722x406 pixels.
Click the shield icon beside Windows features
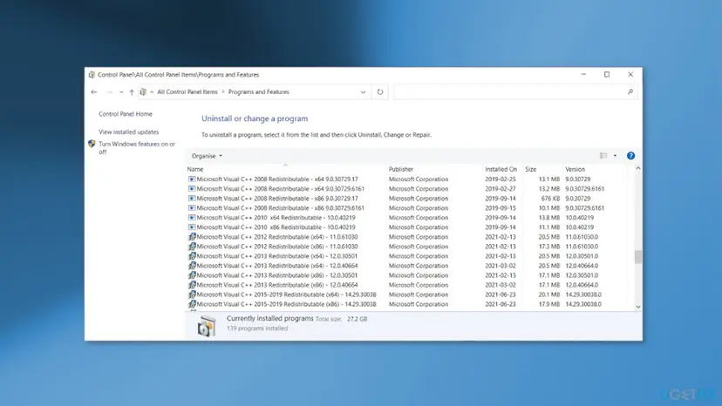[92, 144]
